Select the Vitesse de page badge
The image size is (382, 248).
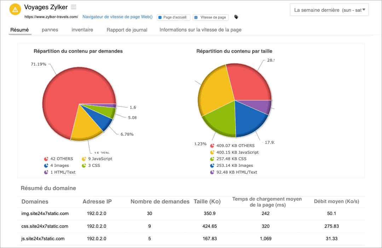[210, 17]
